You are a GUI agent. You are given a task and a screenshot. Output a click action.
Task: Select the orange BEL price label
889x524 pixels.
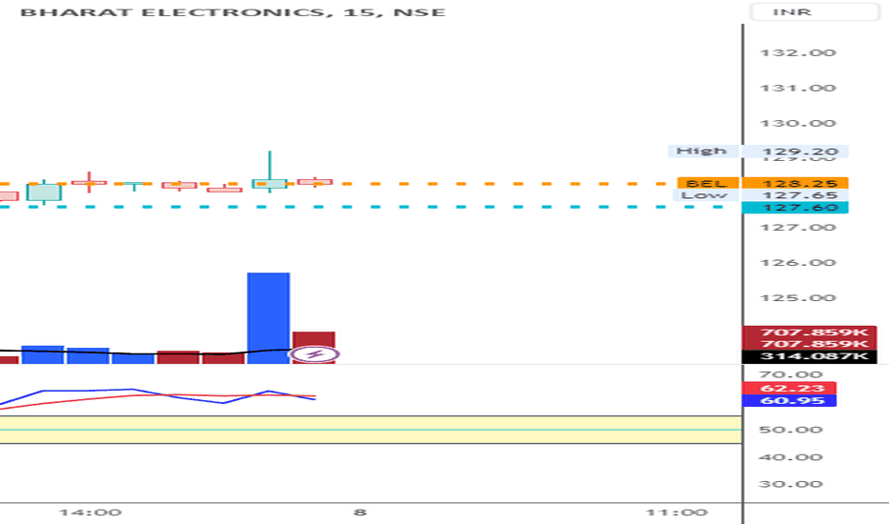708,183
